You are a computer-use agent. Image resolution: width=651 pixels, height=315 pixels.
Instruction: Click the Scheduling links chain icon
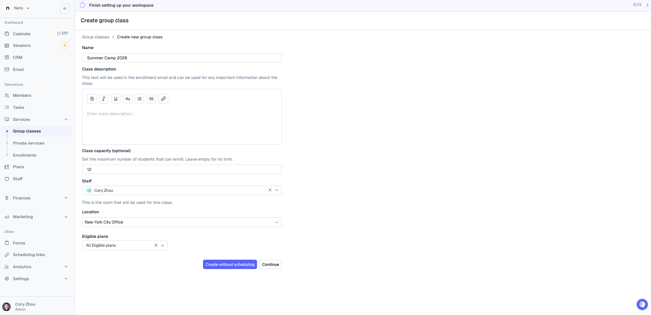click(x=7, y=255)
